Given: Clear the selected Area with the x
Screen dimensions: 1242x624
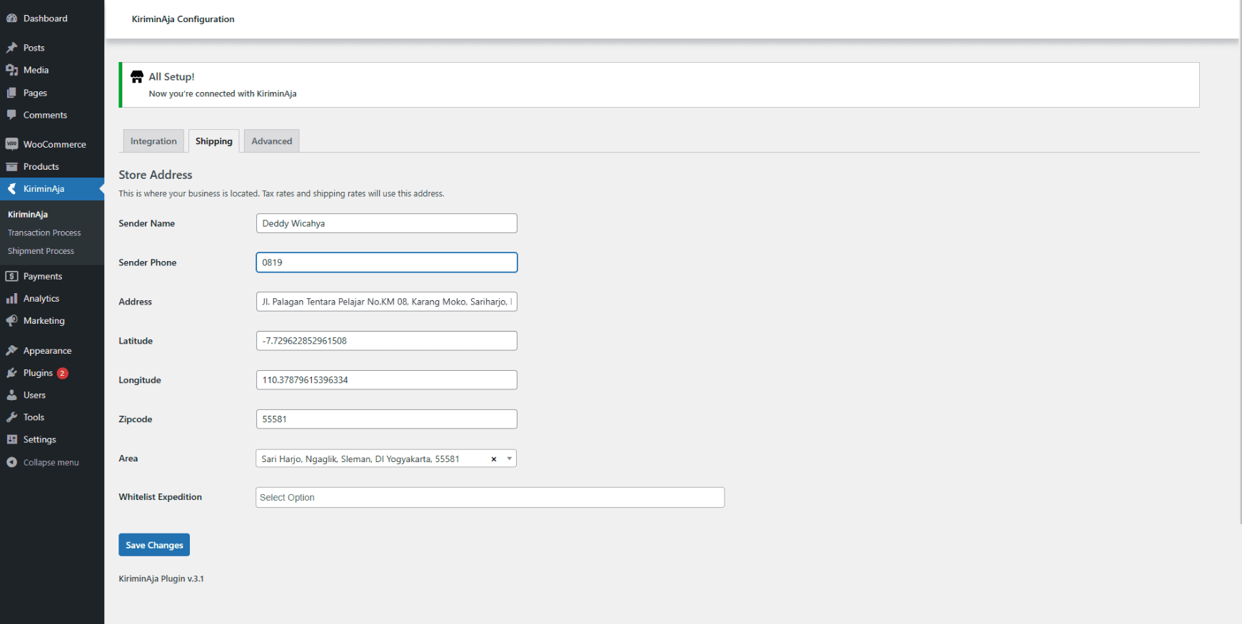Looking at the screenshot, I should [x=493, y=459].
